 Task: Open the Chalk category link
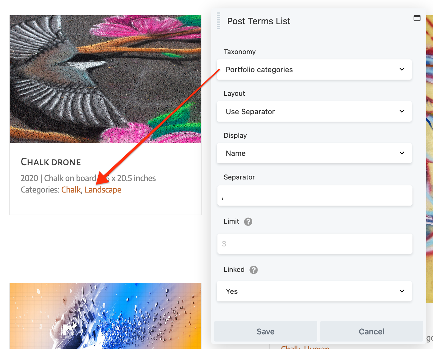click(71, 190)
